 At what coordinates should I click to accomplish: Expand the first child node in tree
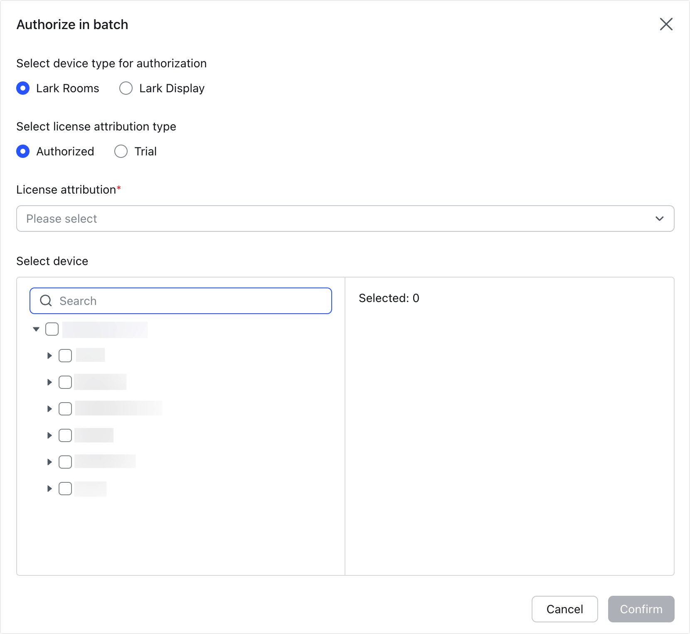tap(49, 355)
